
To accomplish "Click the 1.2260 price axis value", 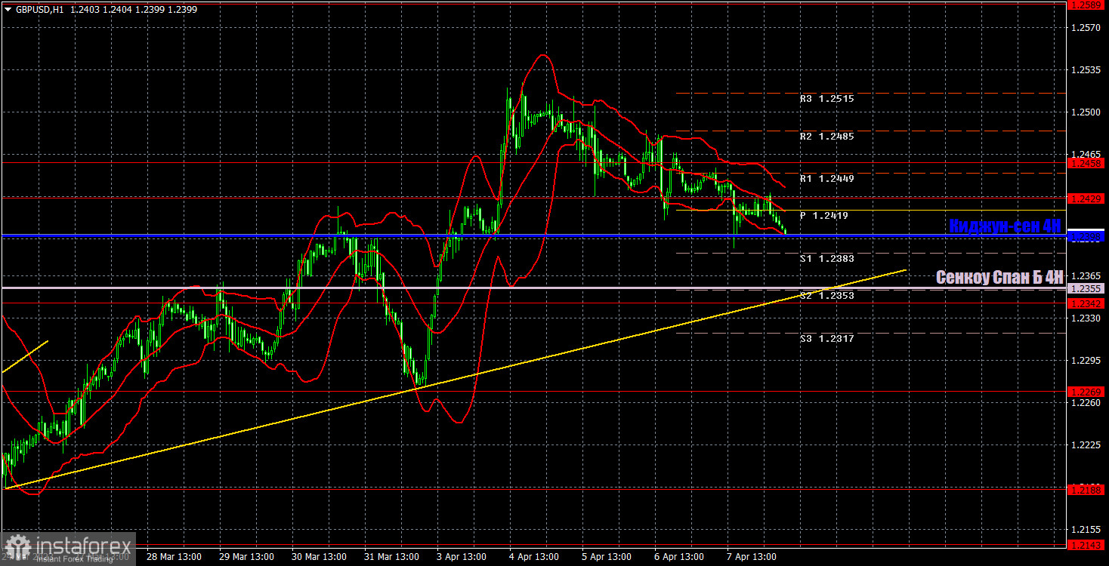I will coord(1086,403).
